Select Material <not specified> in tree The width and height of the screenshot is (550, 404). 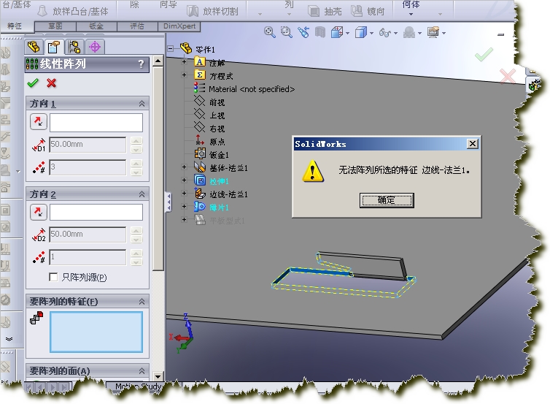click(252, 89)
